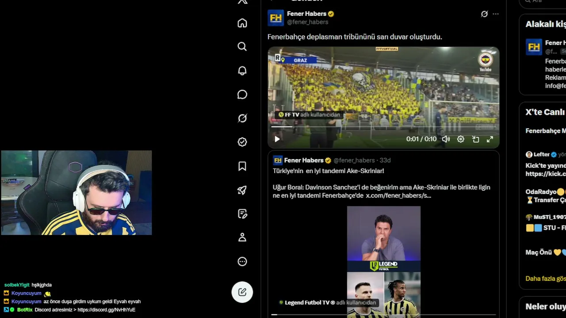Click the rocket icon in sidebar

(242, 190)
